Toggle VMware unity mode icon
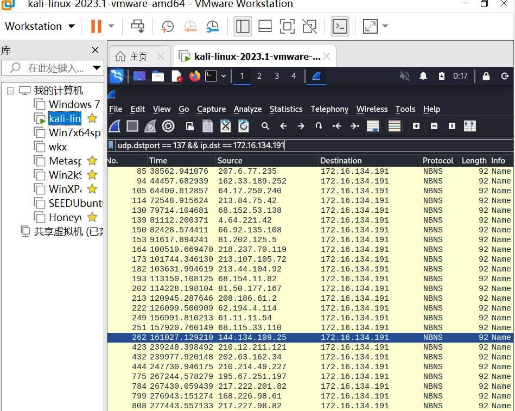Viewport: 515px width, 411px height. pos(309,26)
